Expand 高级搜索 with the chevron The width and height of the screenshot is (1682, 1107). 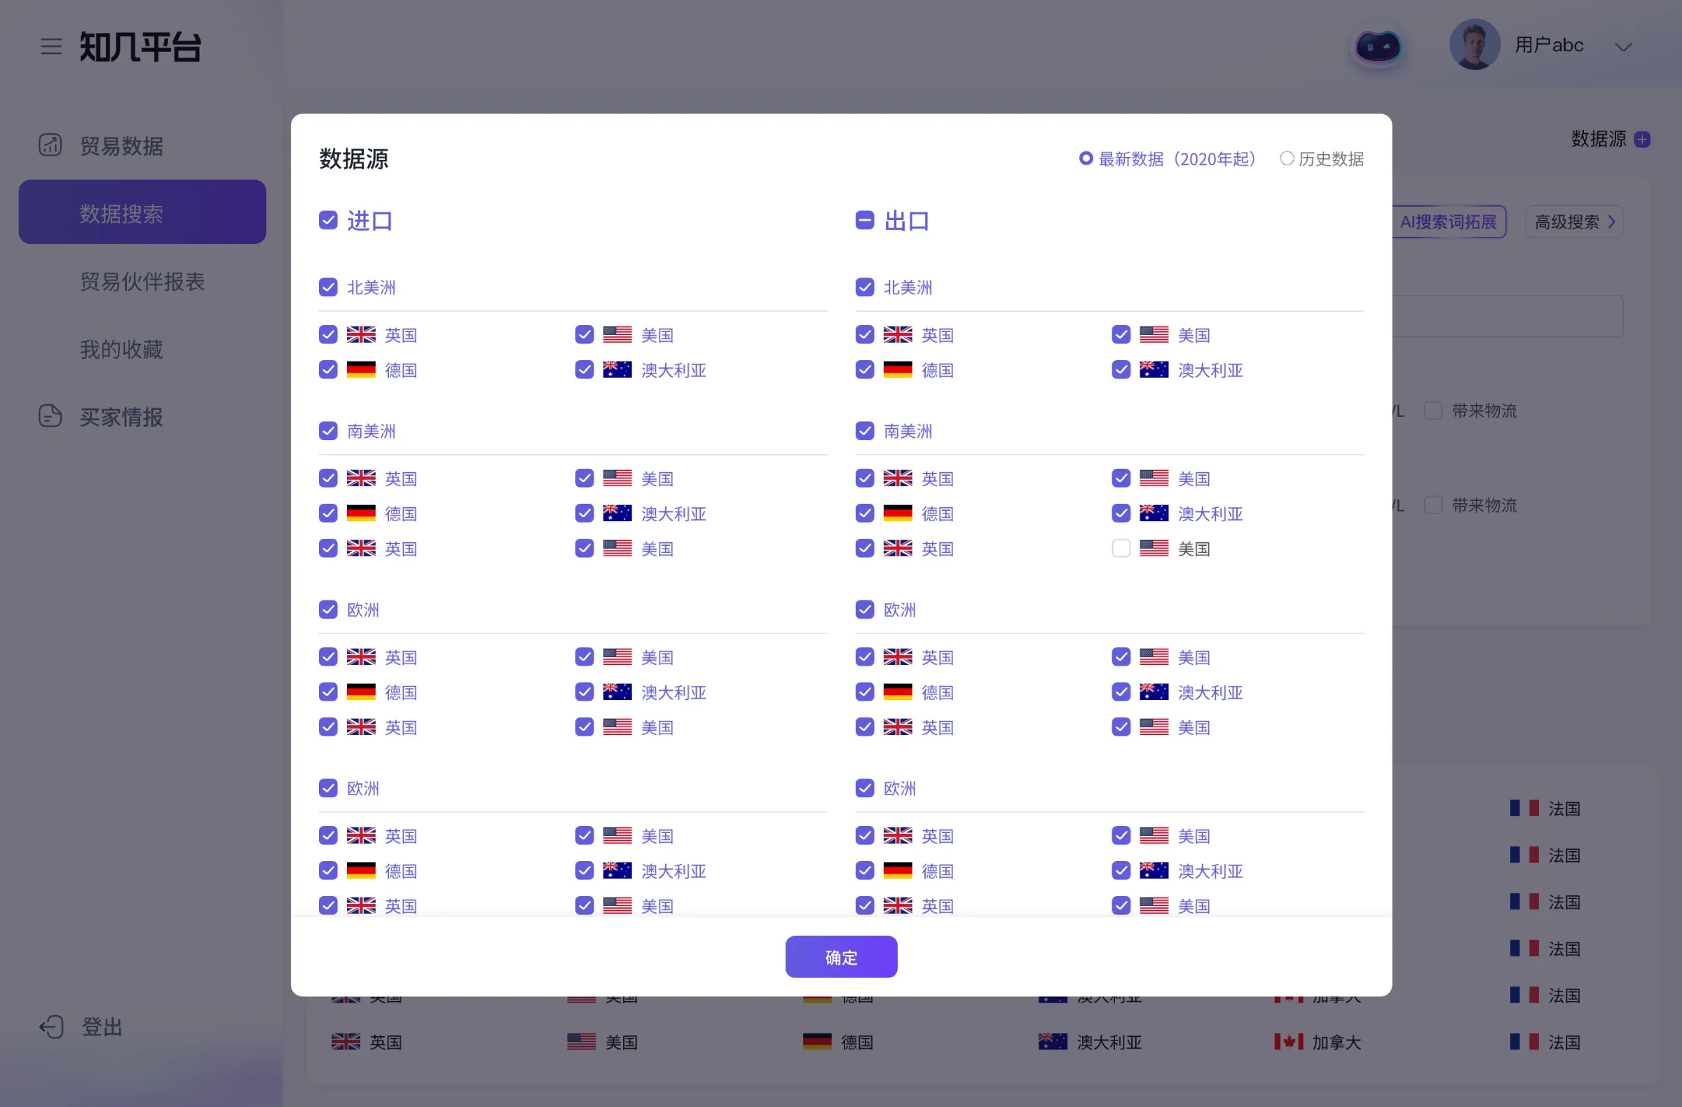1612,222
